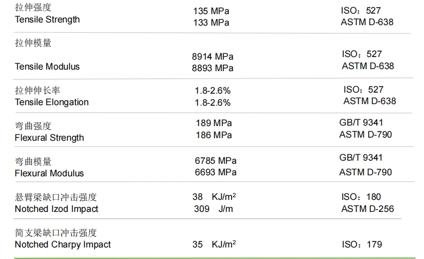Click ASTM D-638 beside Tensile Elongation

point(370,101)
